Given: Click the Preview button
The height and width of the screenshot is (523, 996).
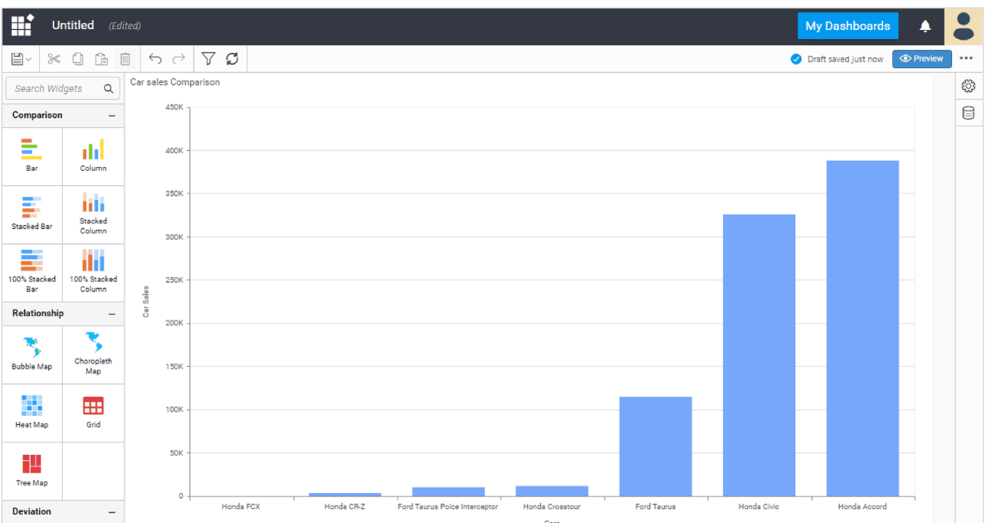Looking at the screenshot, I should [921, 58].
